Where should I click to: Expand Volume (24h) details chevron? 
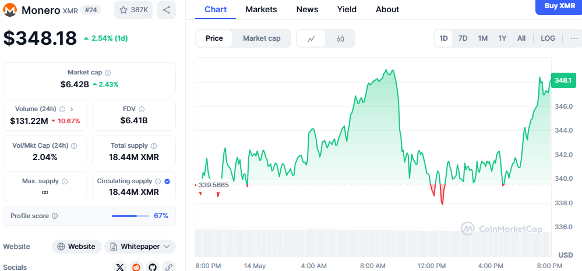72,109
